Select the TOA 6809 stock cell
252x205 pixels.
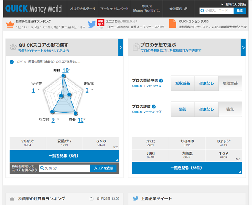coord(224,155)
